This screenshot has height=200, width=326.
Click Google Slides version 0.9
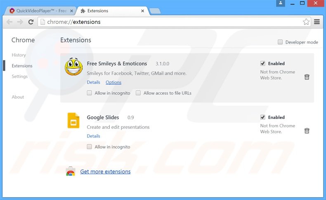[131, 118]
